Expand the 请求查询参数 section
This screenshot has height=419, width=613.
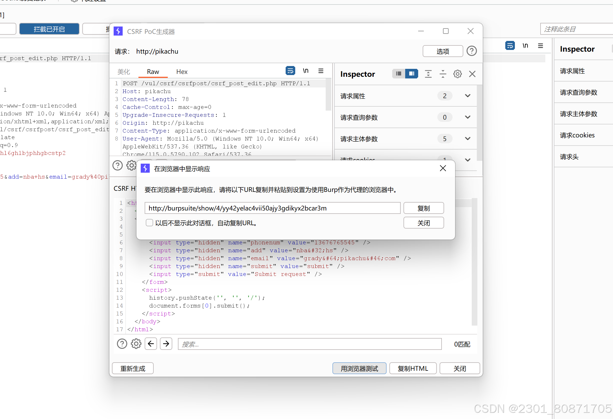(x=468, y=117)
